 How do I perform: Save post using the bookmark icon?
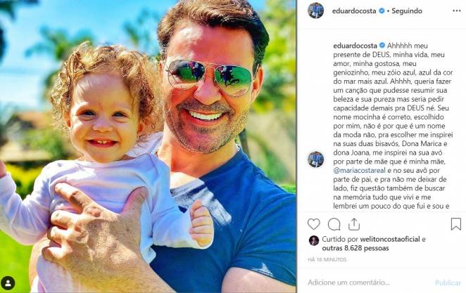[x=456, y=224]
